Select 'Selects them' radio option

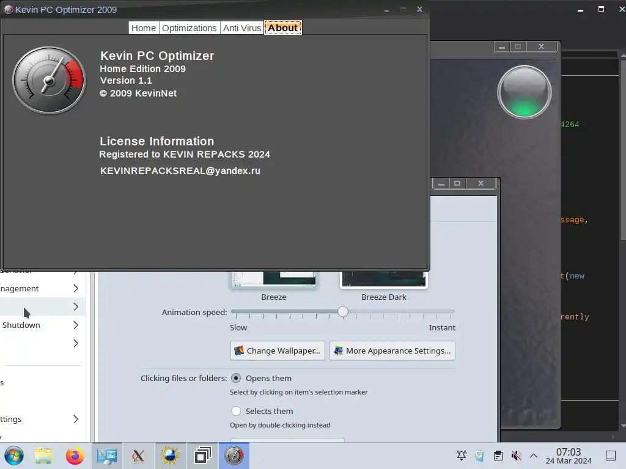[236, 411]
